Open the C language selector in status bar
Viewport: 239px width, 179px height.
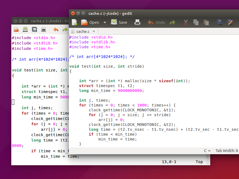click(207, 151)
